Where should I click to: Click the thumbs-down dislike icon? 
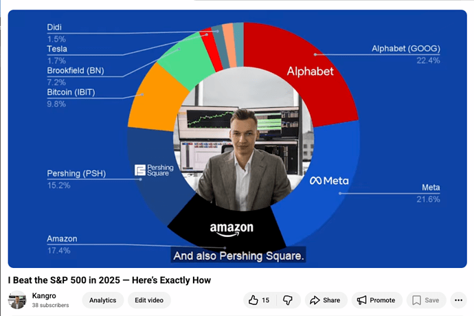click(287, 300)
